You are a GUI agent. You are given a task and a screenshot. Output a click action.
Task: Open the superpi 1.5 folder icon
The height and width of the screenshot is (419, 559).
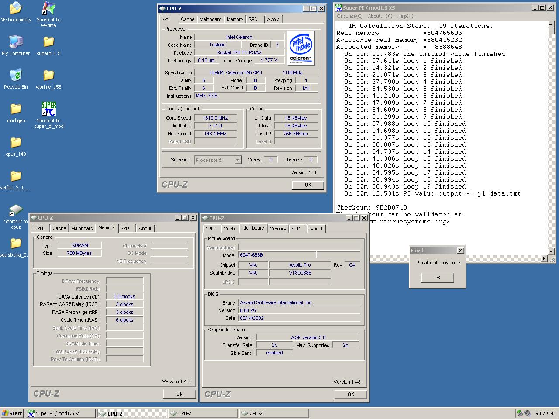point(48,41)
